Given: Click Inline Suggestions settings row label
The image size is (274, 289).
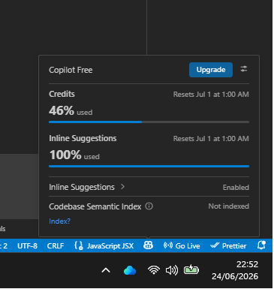Looking at the screenshot, I should pos(82,187).
